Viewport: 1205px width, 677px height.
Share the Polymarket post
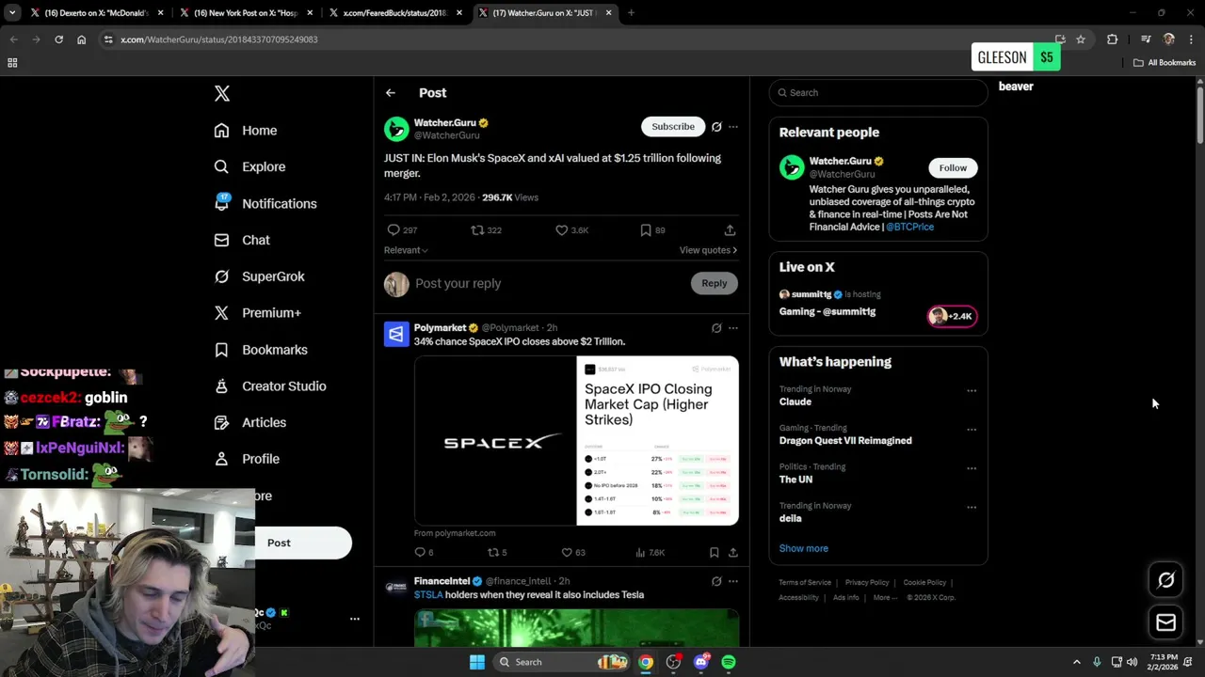click(x=733, y=553)
